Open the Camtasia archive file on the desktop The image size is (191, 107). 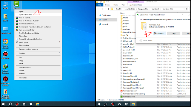pos(5,94)
